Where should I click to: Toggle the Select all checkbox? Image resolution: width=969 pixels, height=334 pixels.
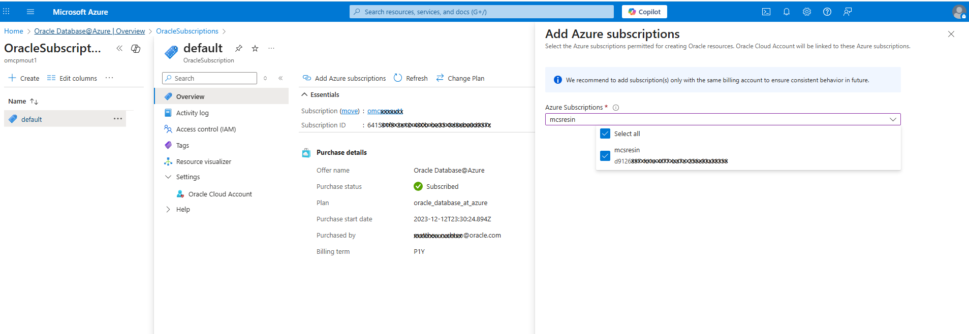605,133
